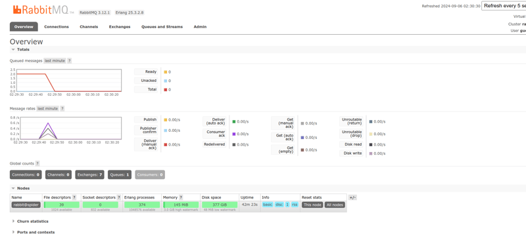Open help for Global counts
526x238 pixels.
tap(37, 164)
